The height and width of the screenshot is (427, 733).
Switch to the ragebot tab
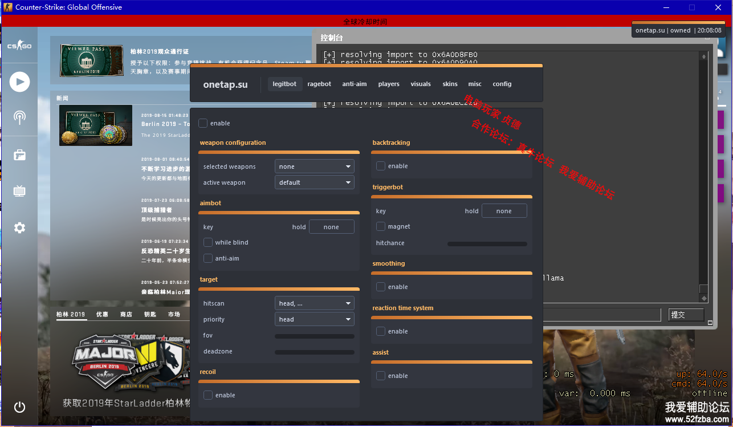319,84
